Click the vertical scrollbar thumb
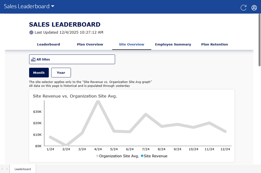Screen dimensions: 261x173 tap(259, 39)
